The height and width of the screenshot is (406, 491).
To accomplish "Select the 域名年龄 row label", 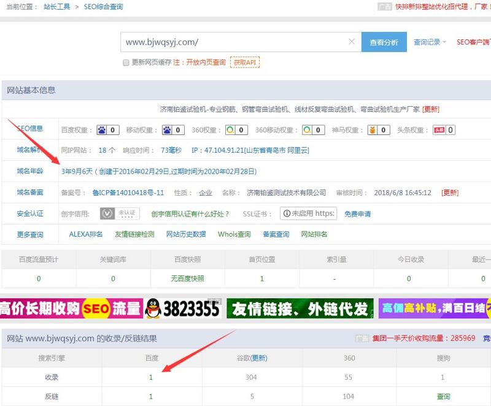I will (30, 171).
